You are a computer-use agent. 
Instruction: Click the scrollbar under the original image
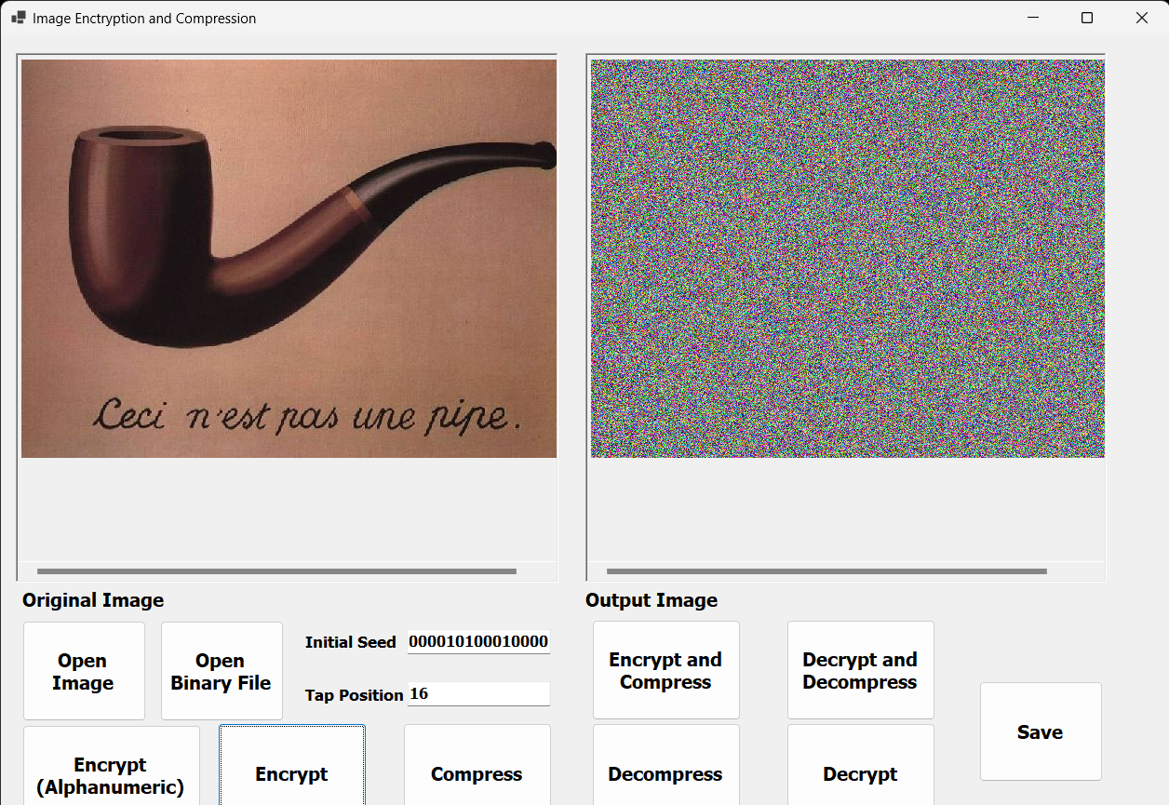click(275, 571)
